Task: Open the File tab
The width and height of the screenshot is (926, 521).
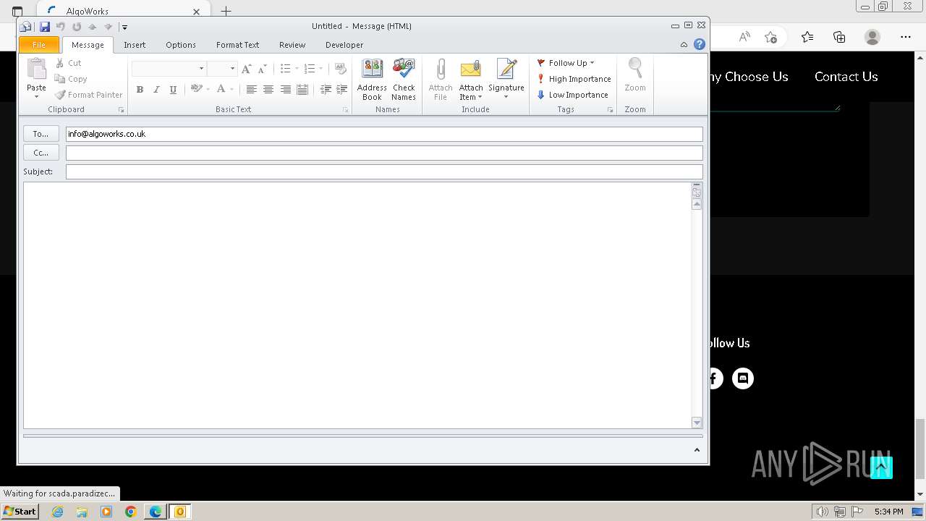Action: click(x=39, y=45)
